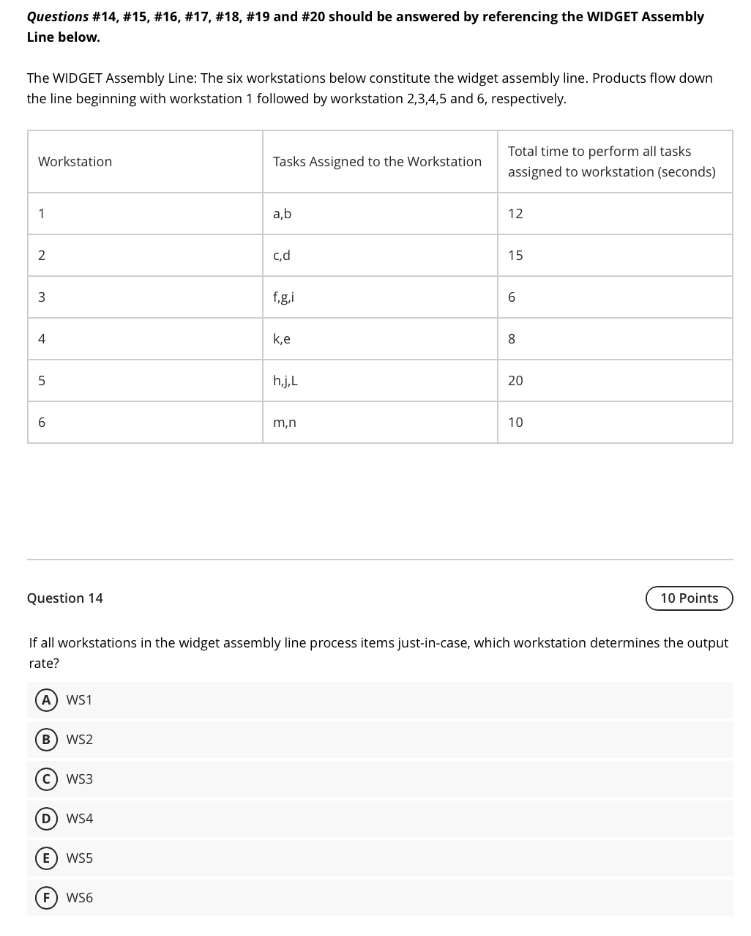Select radio button B for WS2
This screenshot has height=936, width=751.
tap(46, 740)
